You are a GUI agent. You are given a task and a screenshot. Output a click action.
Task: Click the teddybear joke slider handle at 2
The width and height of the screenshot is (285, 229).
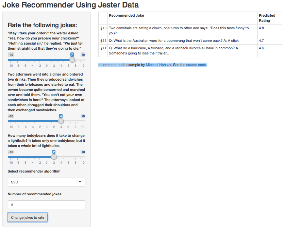(x=54, y=157)
